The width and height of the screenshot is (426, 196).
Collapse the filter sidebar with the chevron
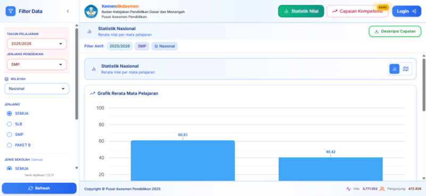pyautogui.click(x=68, y=11)
